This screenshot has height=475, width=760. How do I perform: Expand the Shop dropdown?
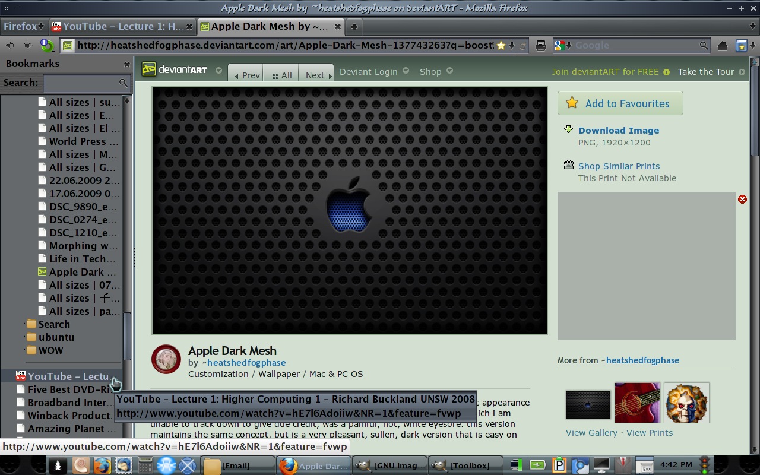(449, 70)
